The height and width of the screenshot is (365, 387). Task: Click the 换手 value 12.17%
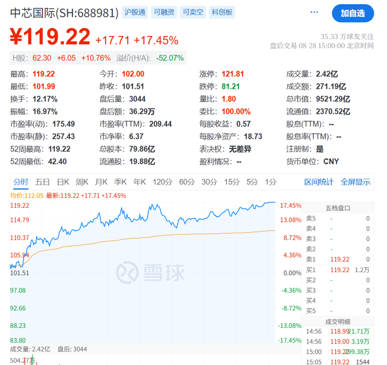coord(45,99)
